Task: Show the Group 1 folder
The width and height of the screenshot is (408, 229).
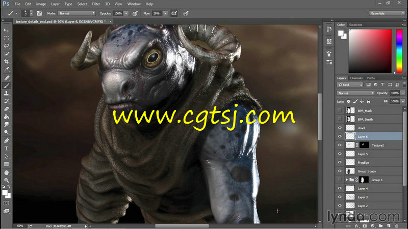Action: [x=340, y=180]
